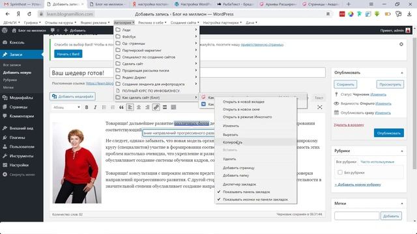Open Медиафайлы in the sidebar
The height and width of the screenshot is (234, 417).
click(x=21, y=97)
